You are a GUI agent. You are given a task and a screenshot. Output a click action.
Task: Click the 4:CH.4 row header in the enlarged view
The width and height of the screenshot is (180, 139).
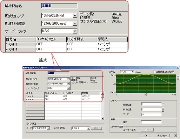[x=20, y=49]
